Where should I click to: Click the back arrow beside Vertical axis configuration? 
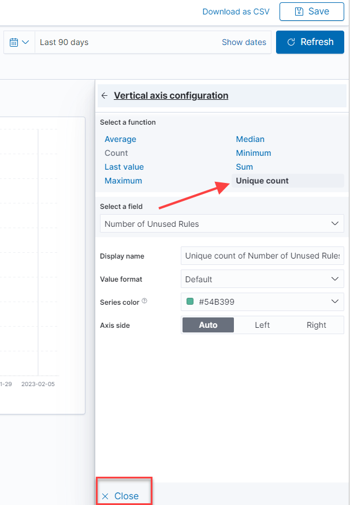[x=105, y=96]
